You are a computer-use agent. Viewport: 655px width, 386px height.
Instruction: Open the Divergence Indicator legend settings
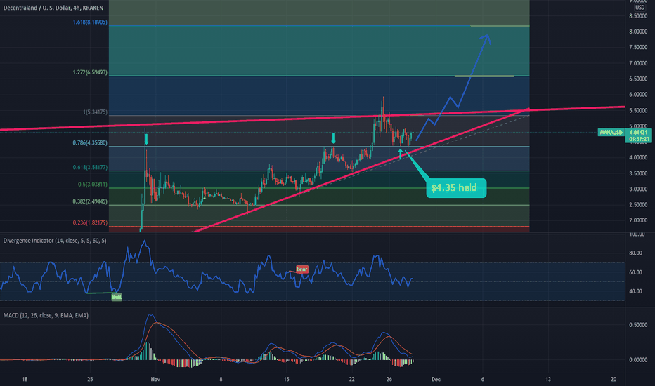(x=55, y=241)
